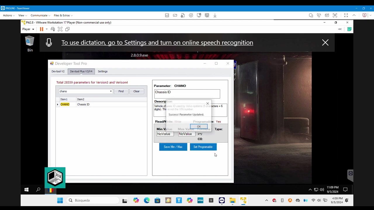
Task: Click the TeamViewer end session red X icon
Action: [364, 15]
